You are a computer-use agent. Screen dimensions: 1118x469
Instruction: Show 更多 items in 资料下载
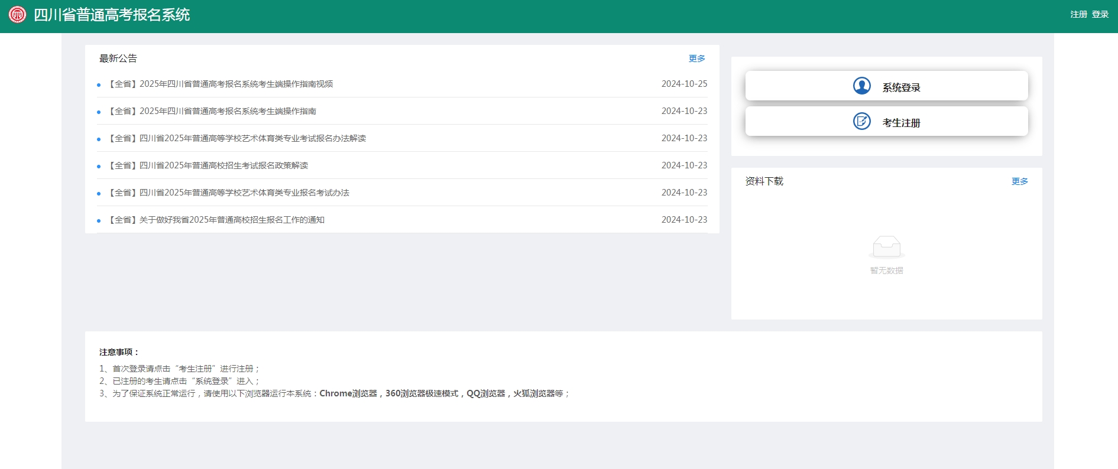[1019, 181]
